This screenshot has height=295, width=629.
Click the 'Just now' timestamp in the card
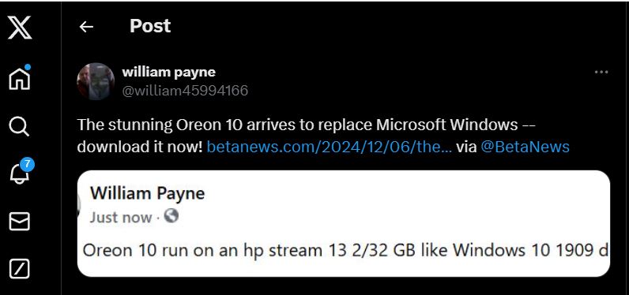121,218
